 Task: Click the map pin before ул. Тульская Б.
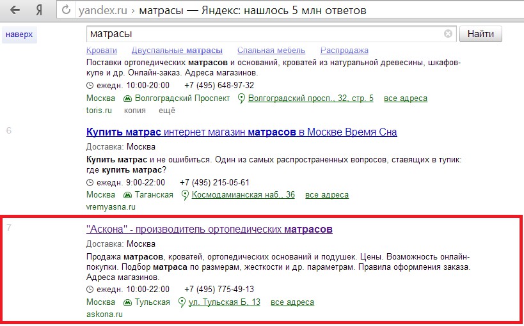click(182, 302)
